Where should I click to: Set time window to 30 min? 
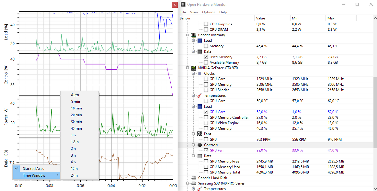80,122
